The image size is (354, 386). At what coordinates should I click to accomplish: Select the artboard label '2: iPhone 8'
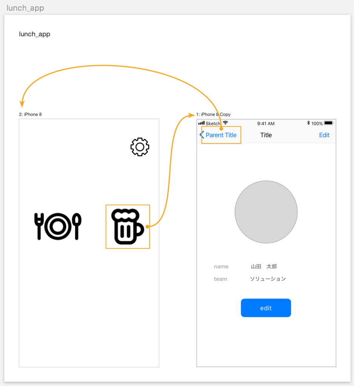click(30, 114)
